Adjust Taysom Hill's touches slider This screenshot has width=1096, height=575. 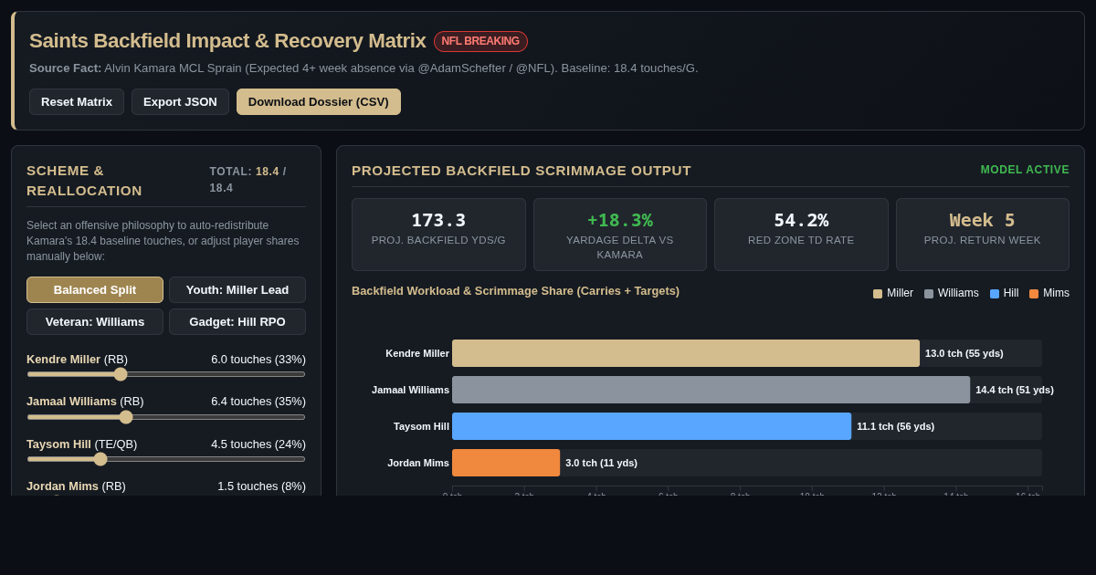[x=166, y=459]
